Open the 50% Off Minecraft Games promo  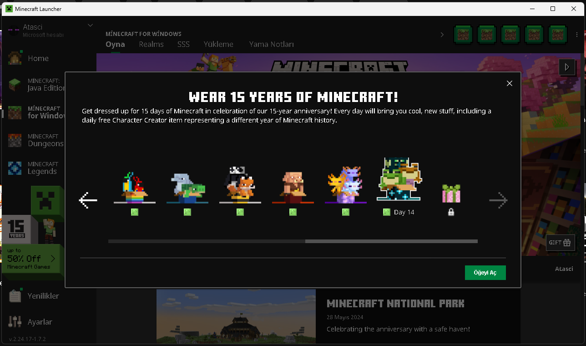point(33,259)
